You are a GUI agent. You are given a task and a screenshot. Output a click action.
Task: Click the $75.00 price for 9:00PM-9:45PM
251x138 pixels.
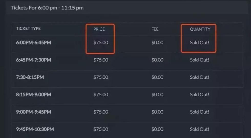pyautogui.click(x=101, y=112)
